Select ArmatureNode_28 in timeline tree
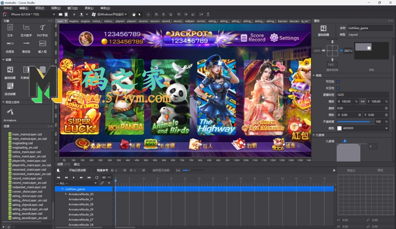 pyautogui.click(x=81, y=204)
